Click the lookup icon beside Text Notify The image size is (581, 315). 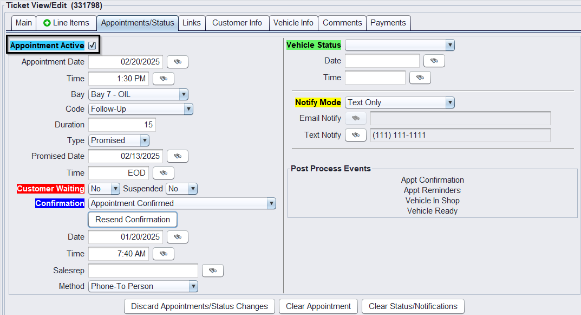coord(355,135)
